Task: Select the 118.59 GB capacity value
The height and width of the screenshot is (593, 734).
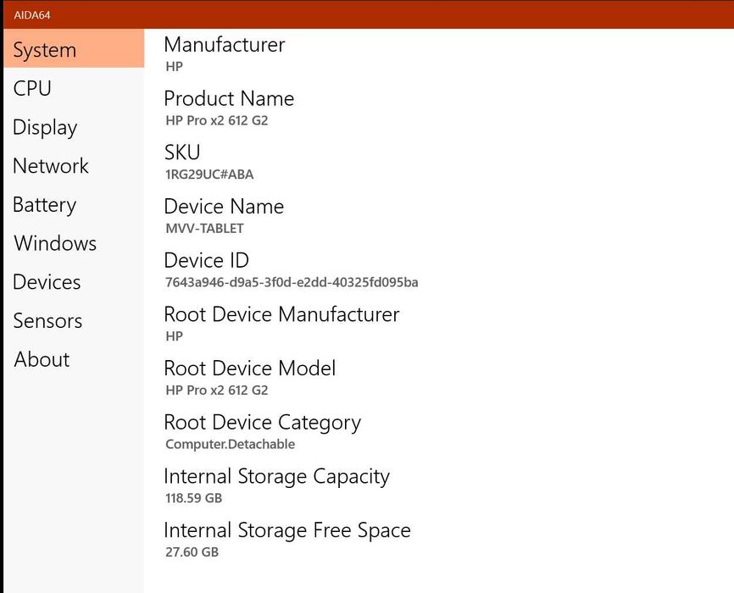Action: (x=194, y=498)
